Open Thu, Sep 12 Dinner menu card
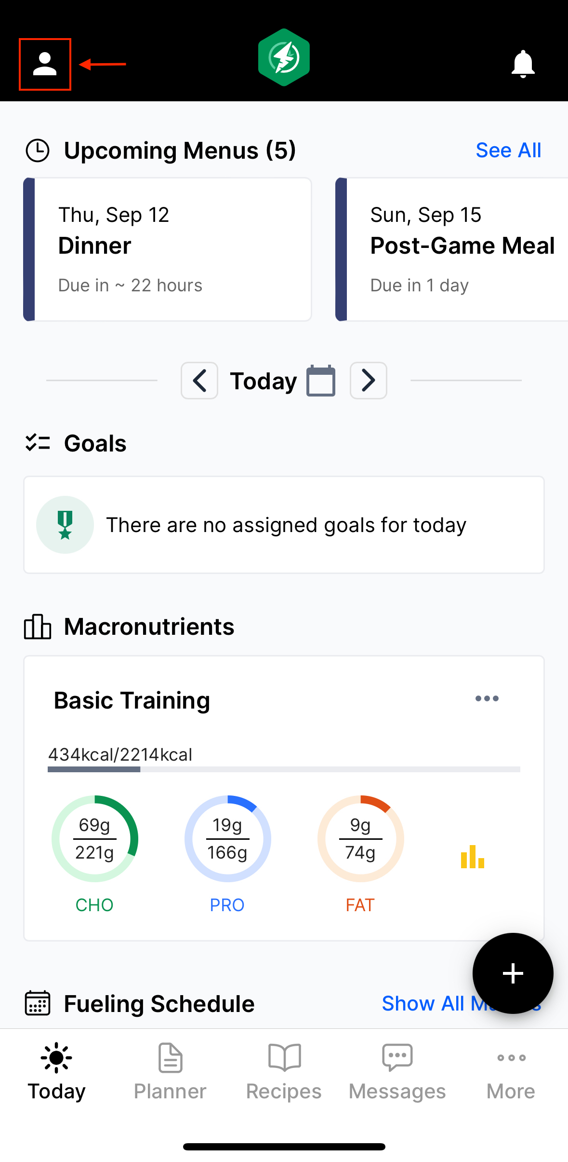 pyautogui.click(x=168, y=249)
